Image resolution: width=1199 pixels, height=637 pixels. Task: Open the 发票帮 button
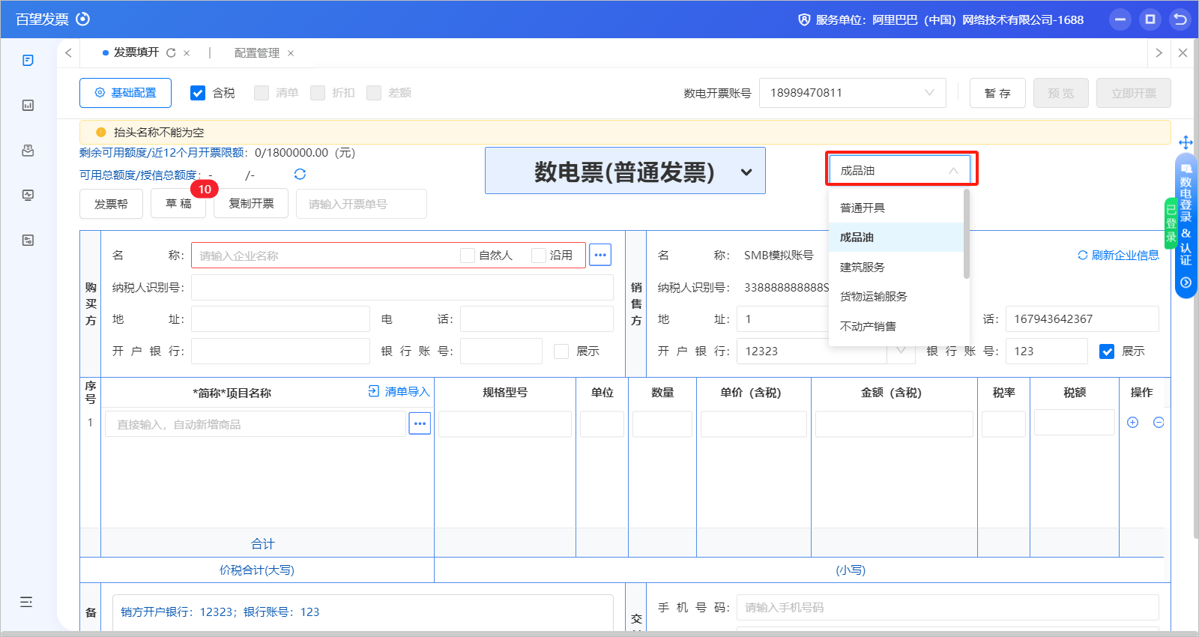pyautogui.click(x=111, y=204)
